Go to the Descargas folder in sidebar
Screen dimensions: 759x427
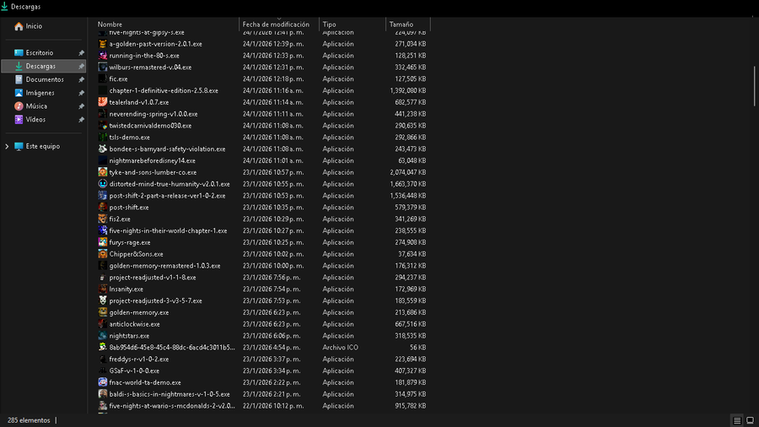click(40, 66)
